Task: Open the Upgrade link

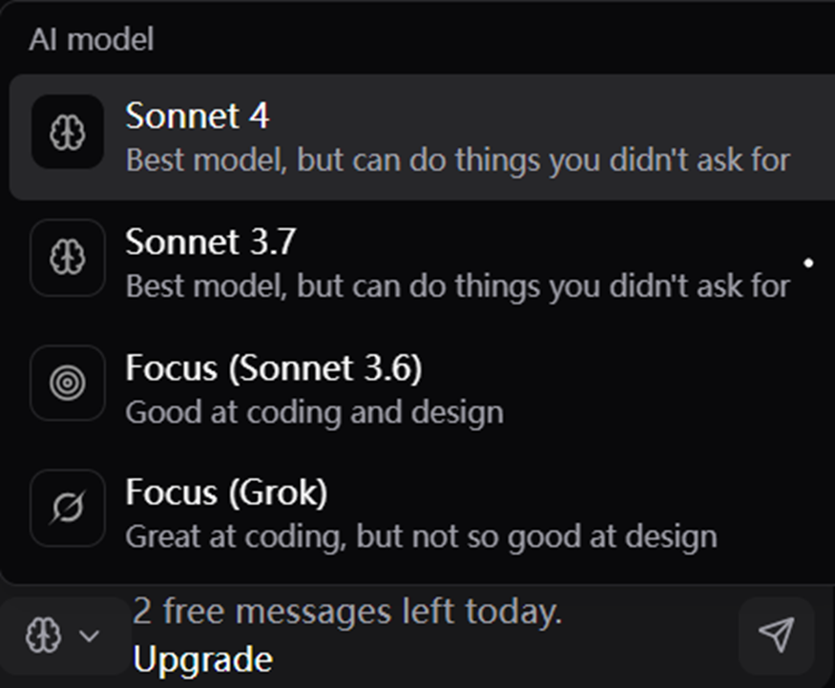Action: 203,659
